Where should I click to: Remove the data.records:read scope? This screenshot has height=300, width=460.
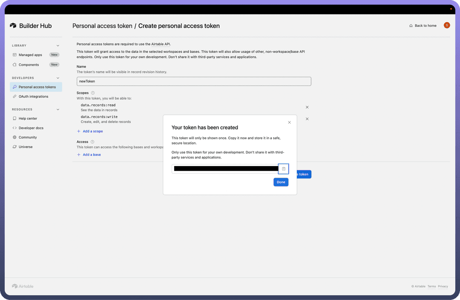[x=307, y=107]
